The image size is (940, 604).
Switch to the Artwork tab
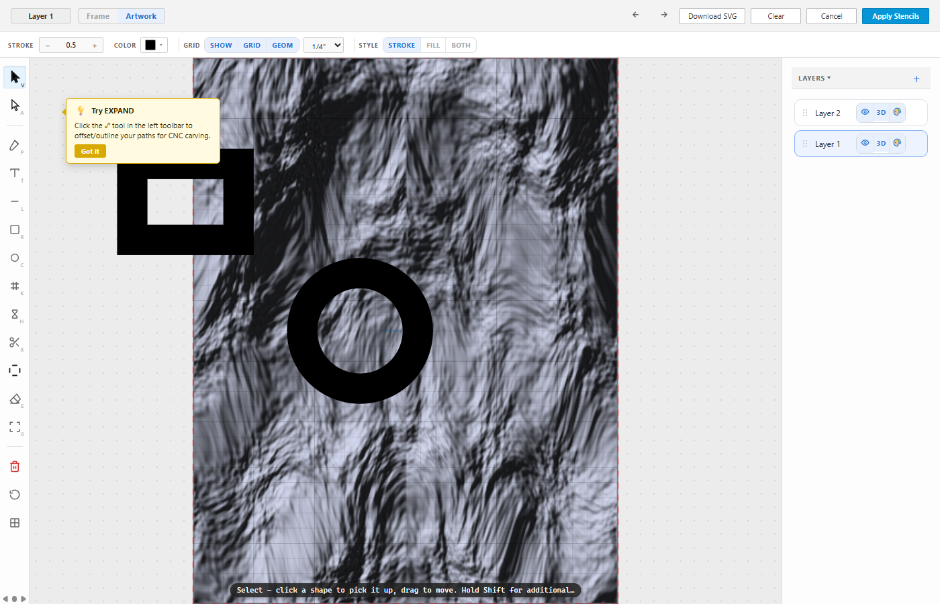point(141,16)
